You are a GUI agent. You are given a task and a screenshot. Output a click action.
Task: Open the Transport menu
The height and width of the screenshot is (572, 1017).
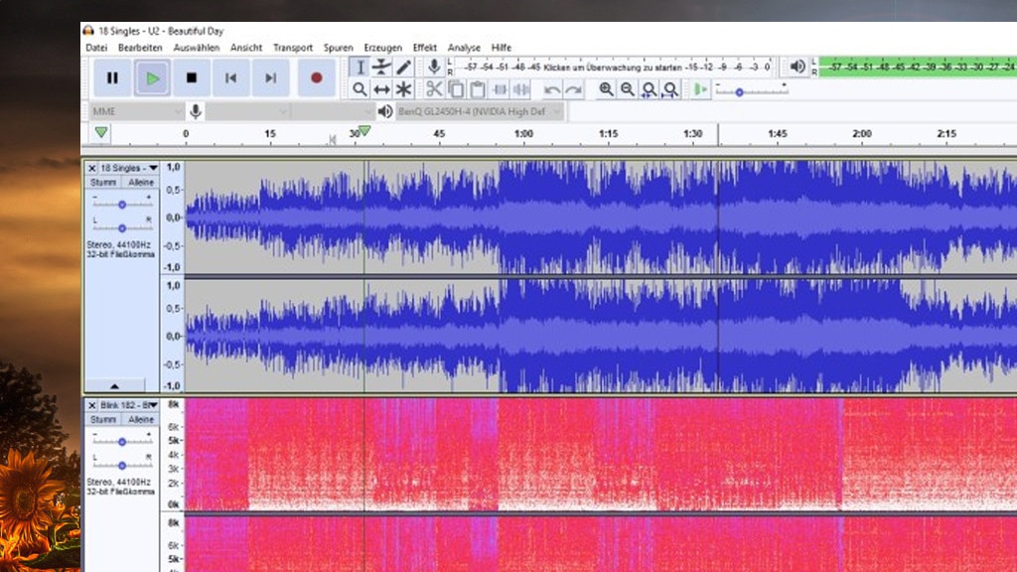click(x=293, y=48)
